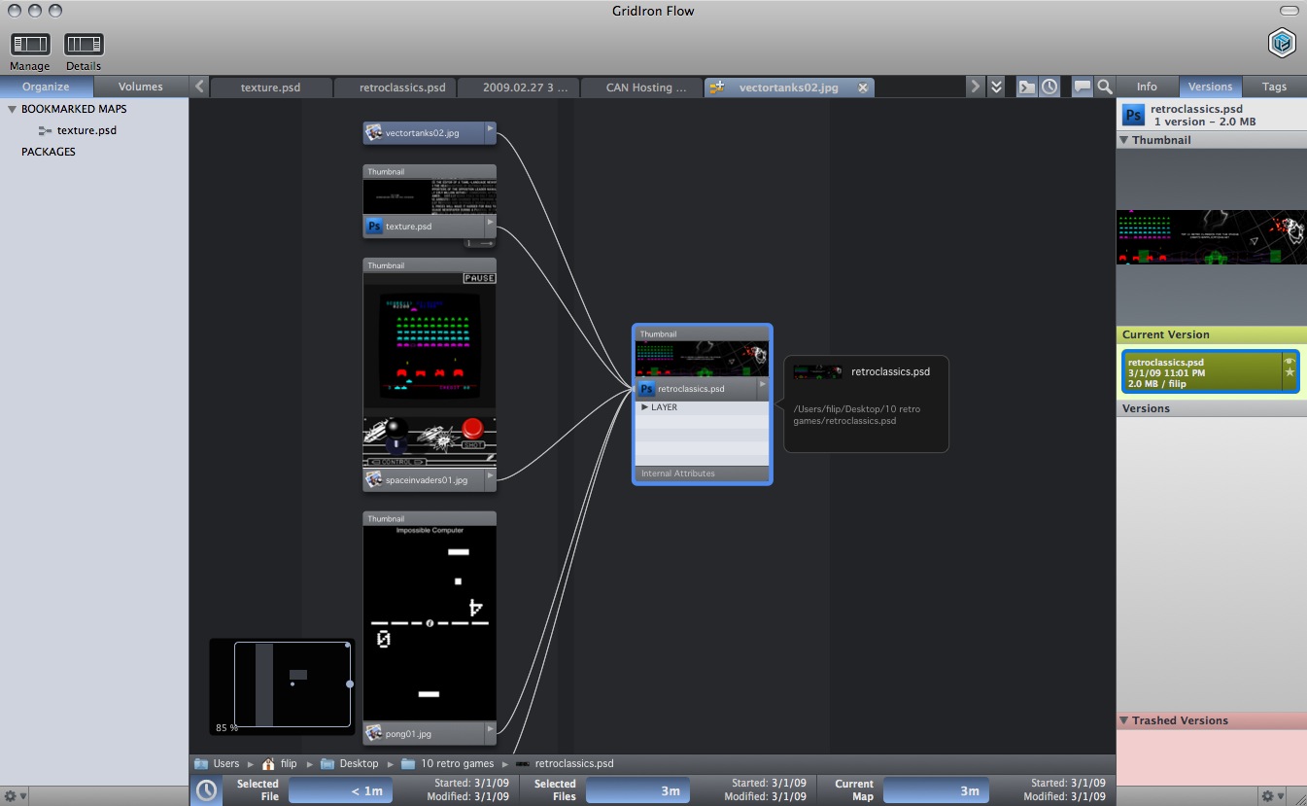Open the double-chevron tab overflow list

pyautogui.click(x=996, y=87)
